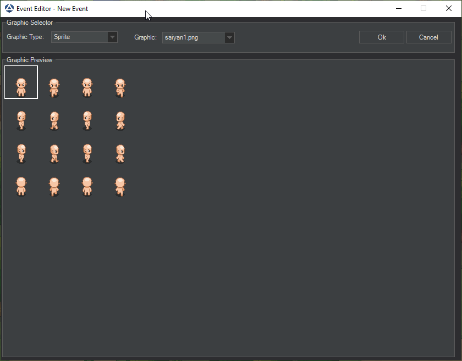Select the third sprite in the third row
Screen dimensions: 462x361
click(x=87, y=153)
